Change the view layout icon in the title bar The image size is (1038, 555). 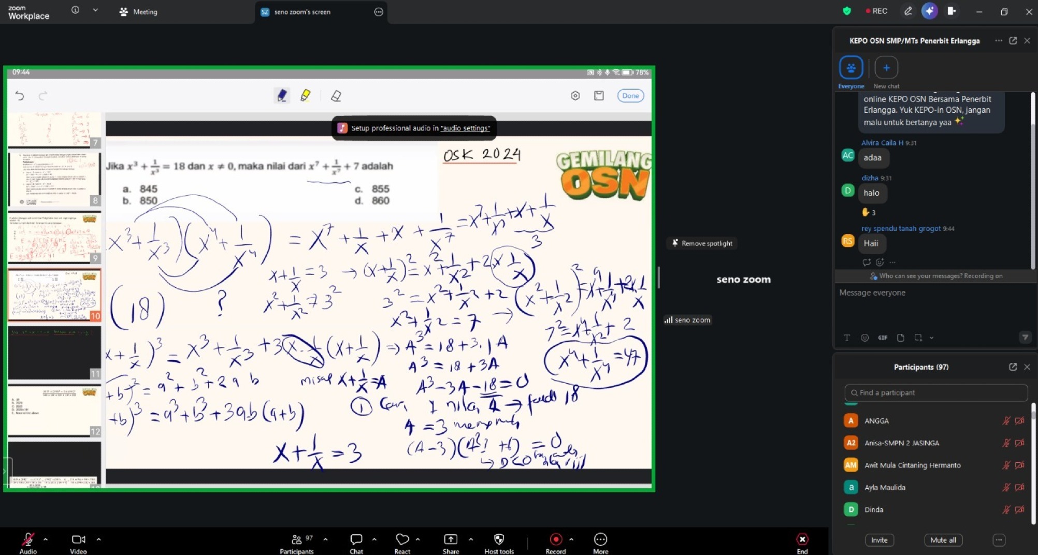[951, 11]
